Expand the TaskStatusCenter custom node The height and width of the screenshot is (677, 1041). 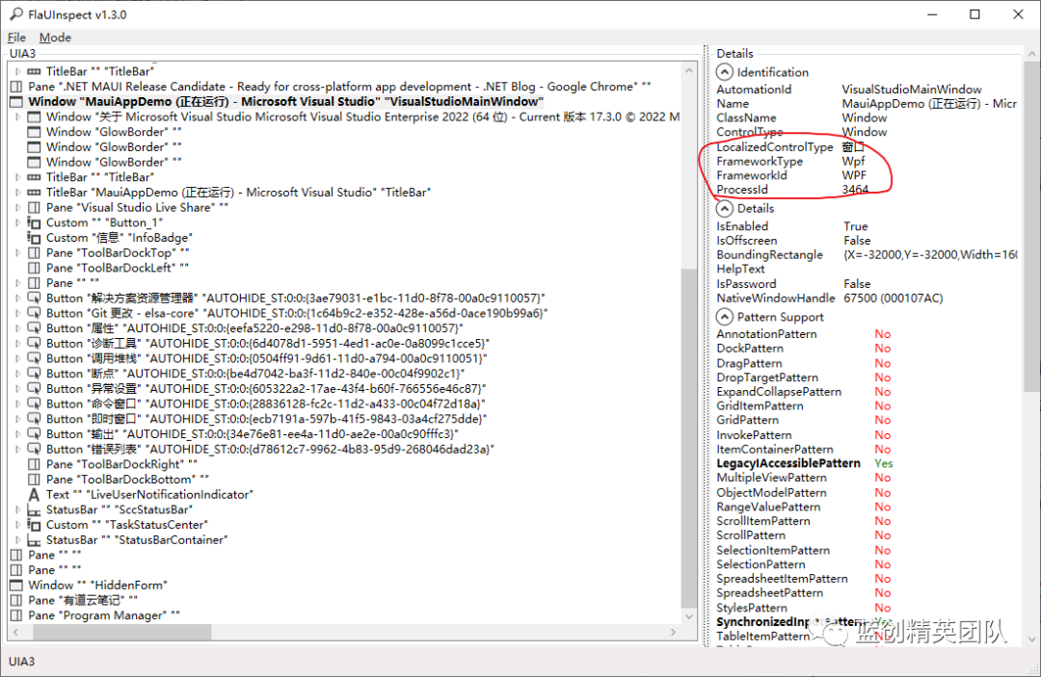point(18,525)
